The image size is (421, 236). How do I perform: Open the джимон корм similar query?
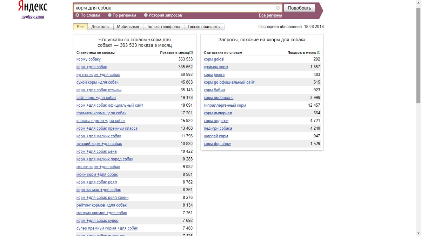pos(216,67)
